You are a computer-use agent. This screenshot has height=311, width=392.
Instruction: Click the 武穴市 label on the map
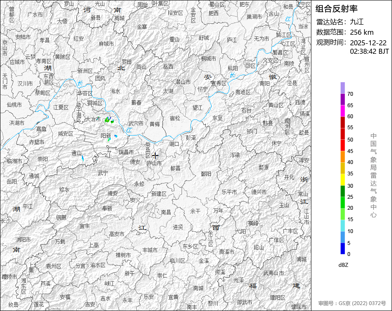point(136,123)
